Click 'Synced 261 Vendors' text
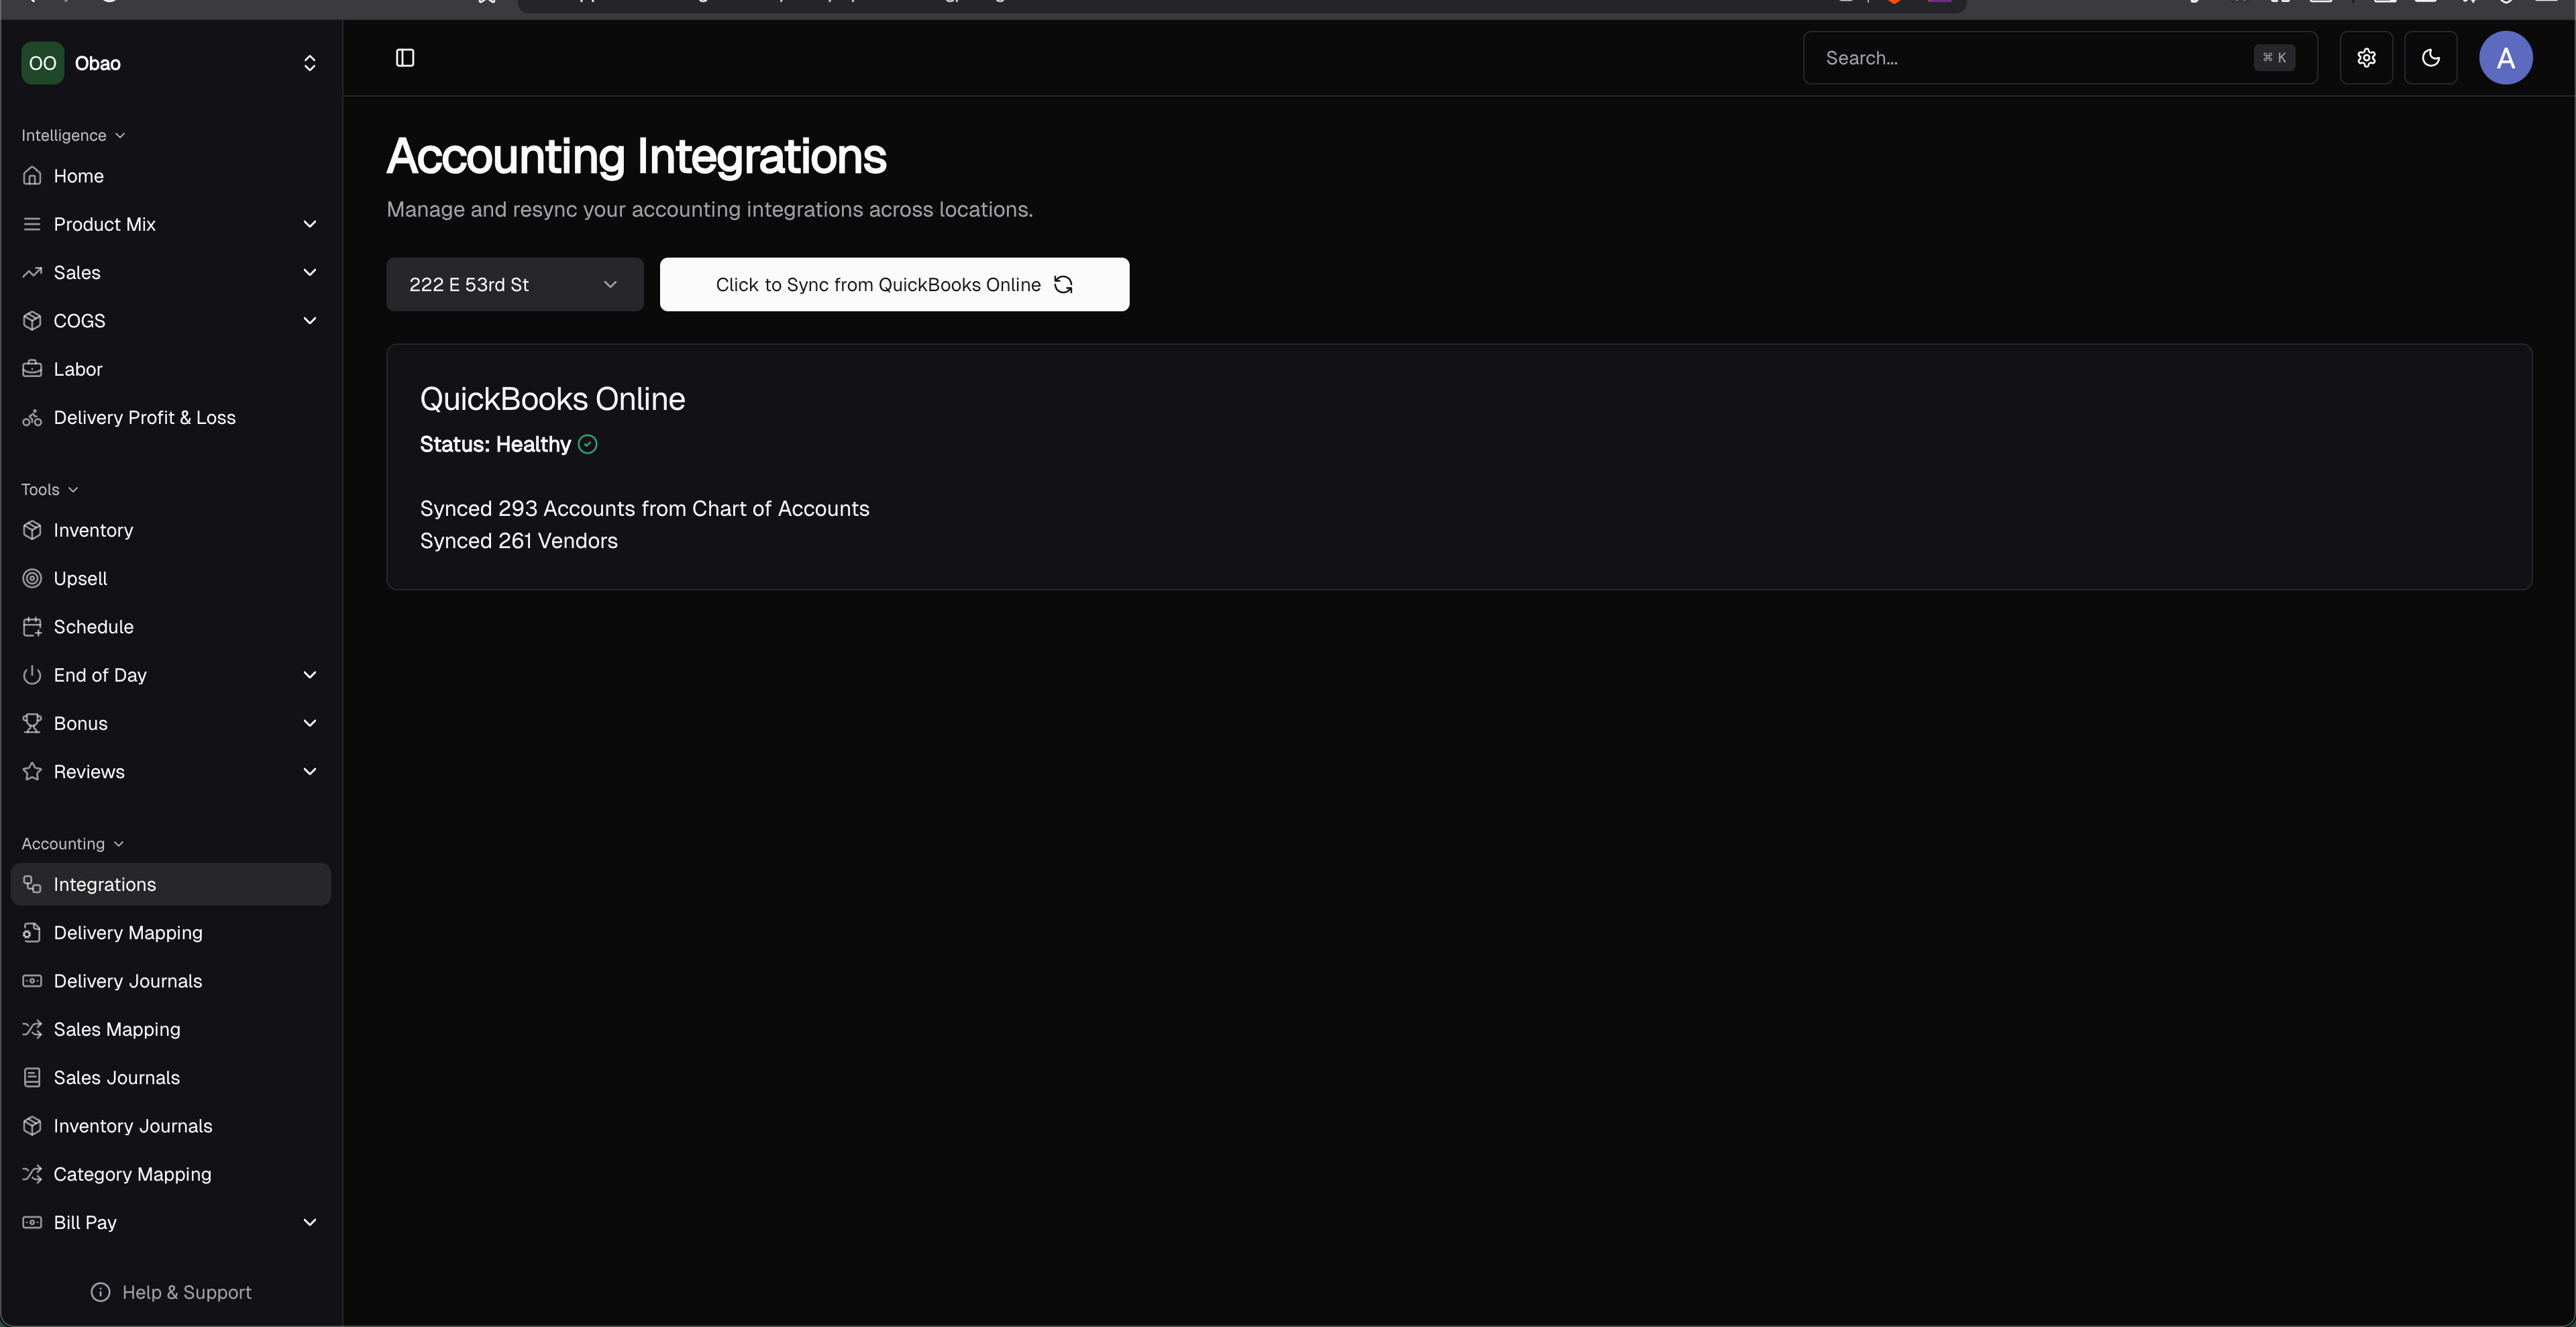Image resolution: width=2576 pixels, height=1327 pixels. point(519,541)
